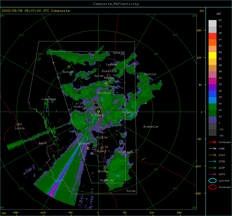Click the Sundre town label
Viewport: 232px width, 216px height.
pyautogui.click(x=78, y=106)
